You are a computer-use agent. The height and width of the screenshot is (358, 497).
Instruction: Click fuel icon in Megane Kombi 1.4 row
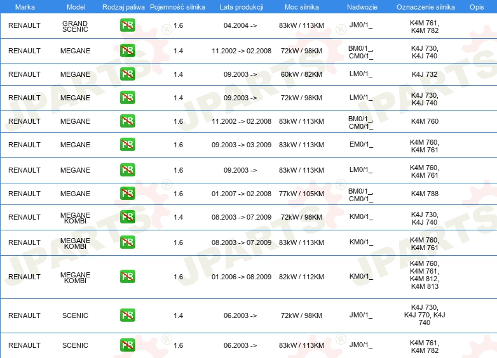[x=127, y=217]
